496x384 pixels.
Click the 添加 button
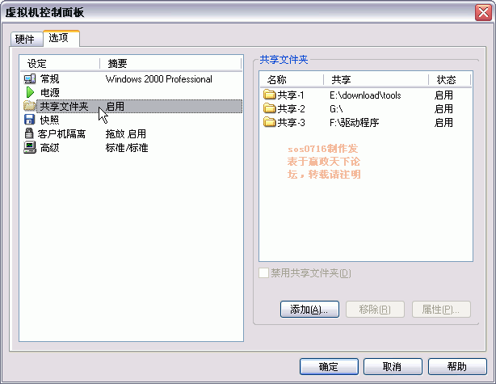point(309,310)
